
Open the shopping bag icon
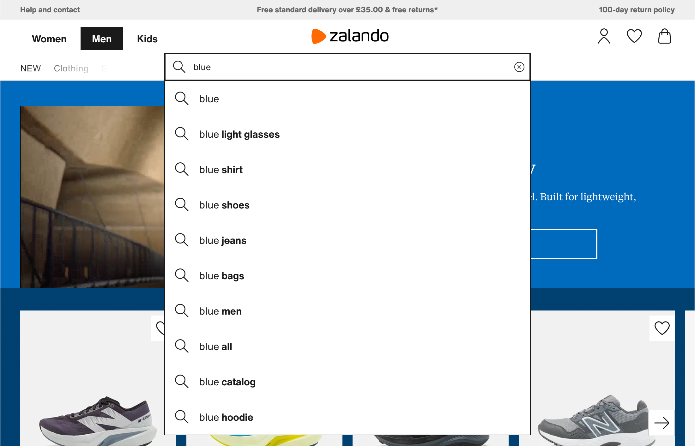665,36
